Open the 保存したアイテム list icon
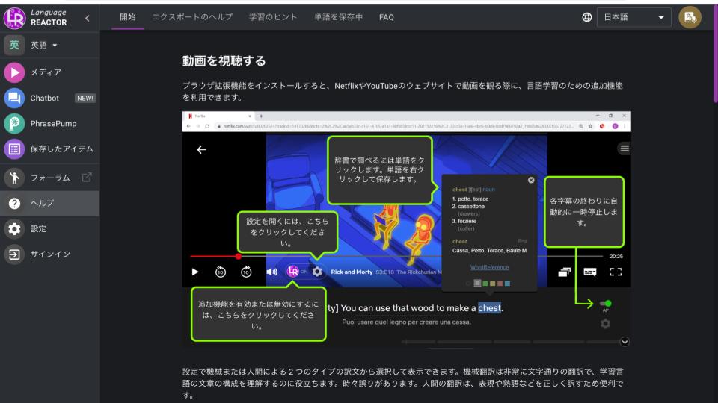The height and width of the screenshot is (403, 718). pos(14,149)
